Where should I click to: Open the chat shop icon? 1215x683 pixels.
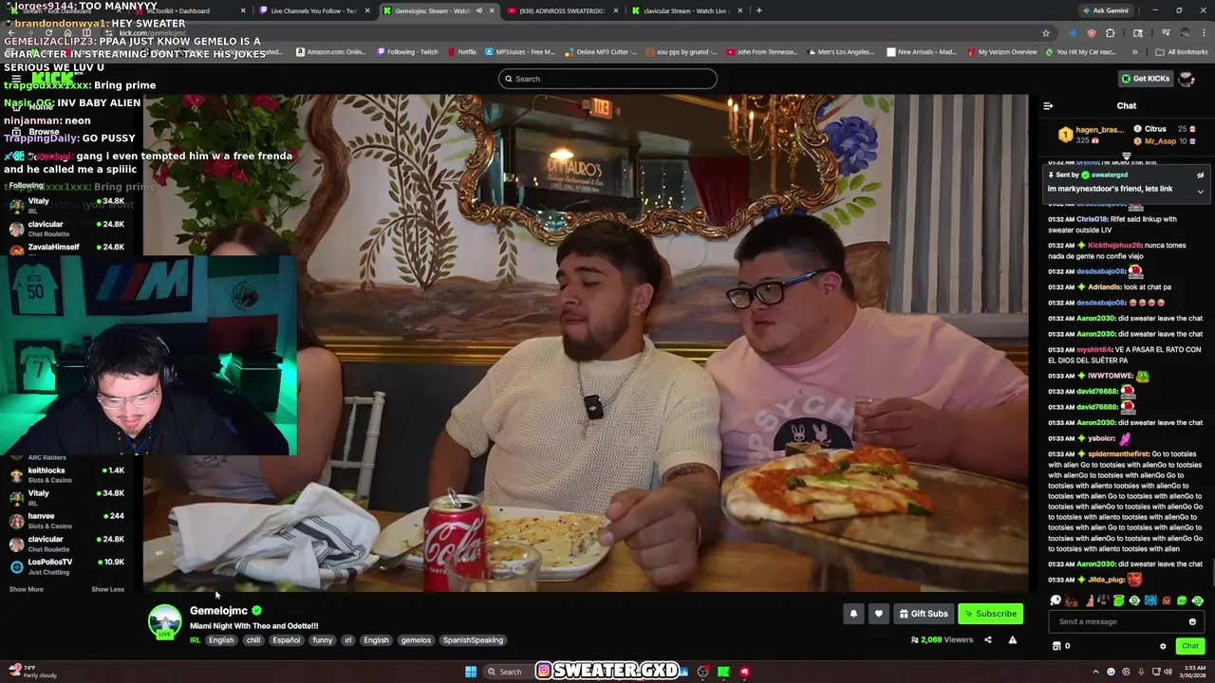point(1056,646)
